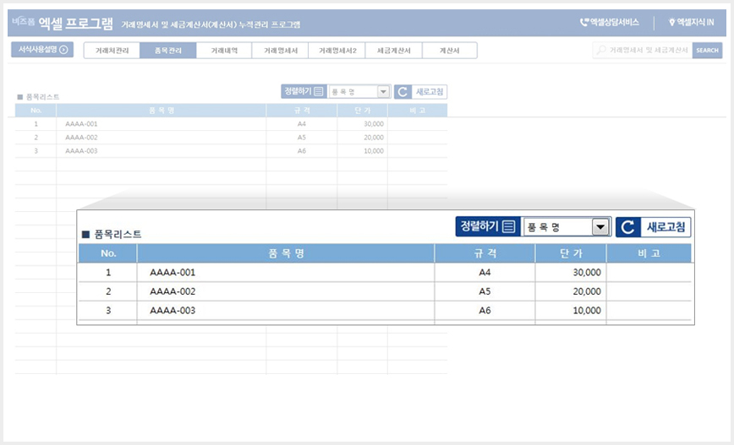The width and height of the screenshot is (734, 445).
Task: Click the small refresh circular arrow icon
Action: point(403,91)
